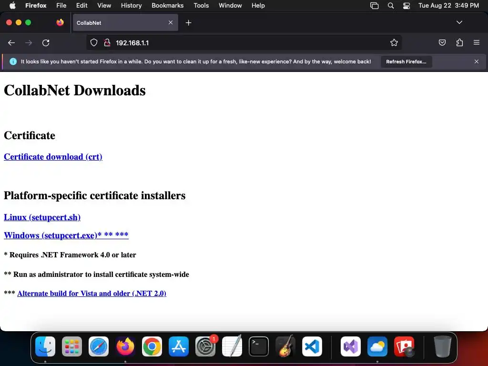The height and width of the screenshot is (366, 488).
Task: Launch Terminal from the Dock
Action: (x=259, y=346)
